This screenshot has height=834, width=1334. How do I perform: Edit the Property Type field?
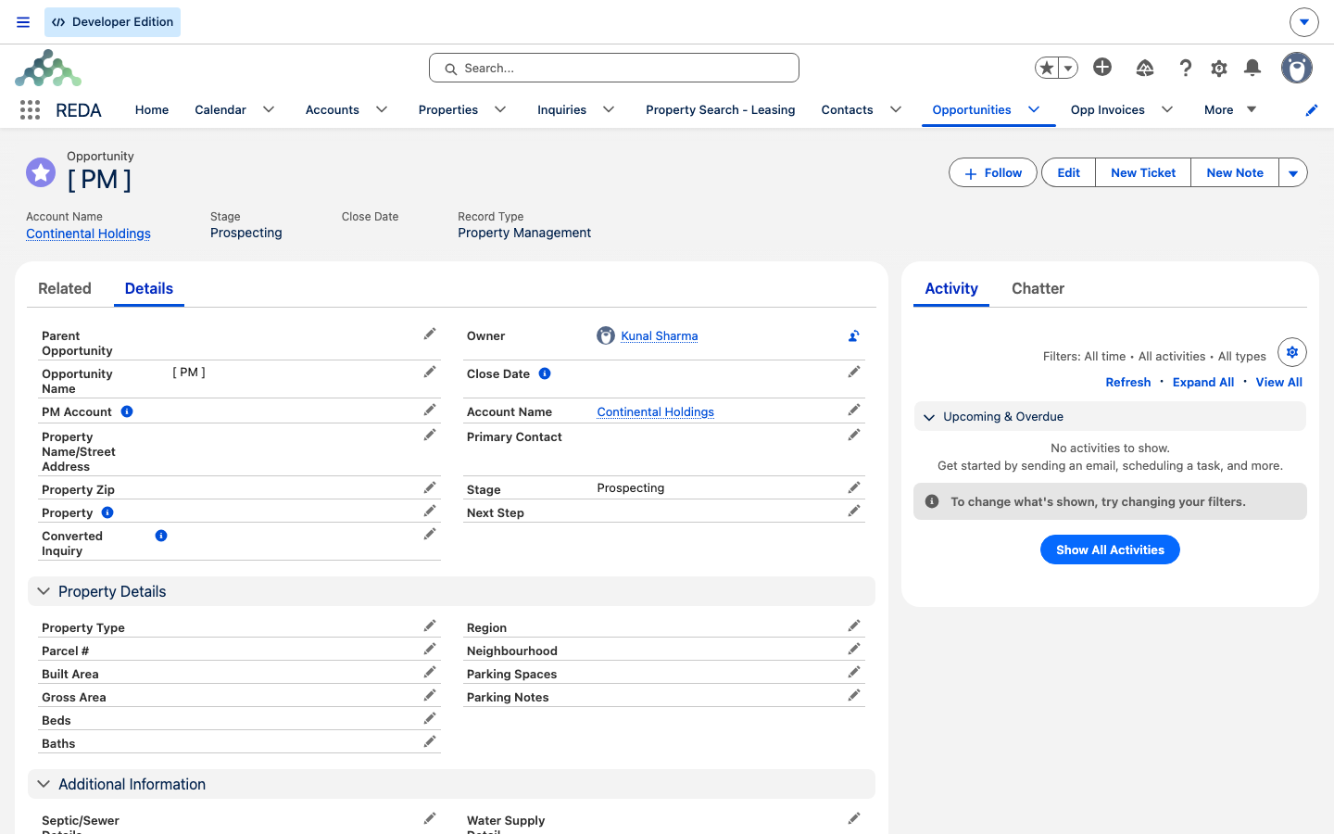point(430,625)
